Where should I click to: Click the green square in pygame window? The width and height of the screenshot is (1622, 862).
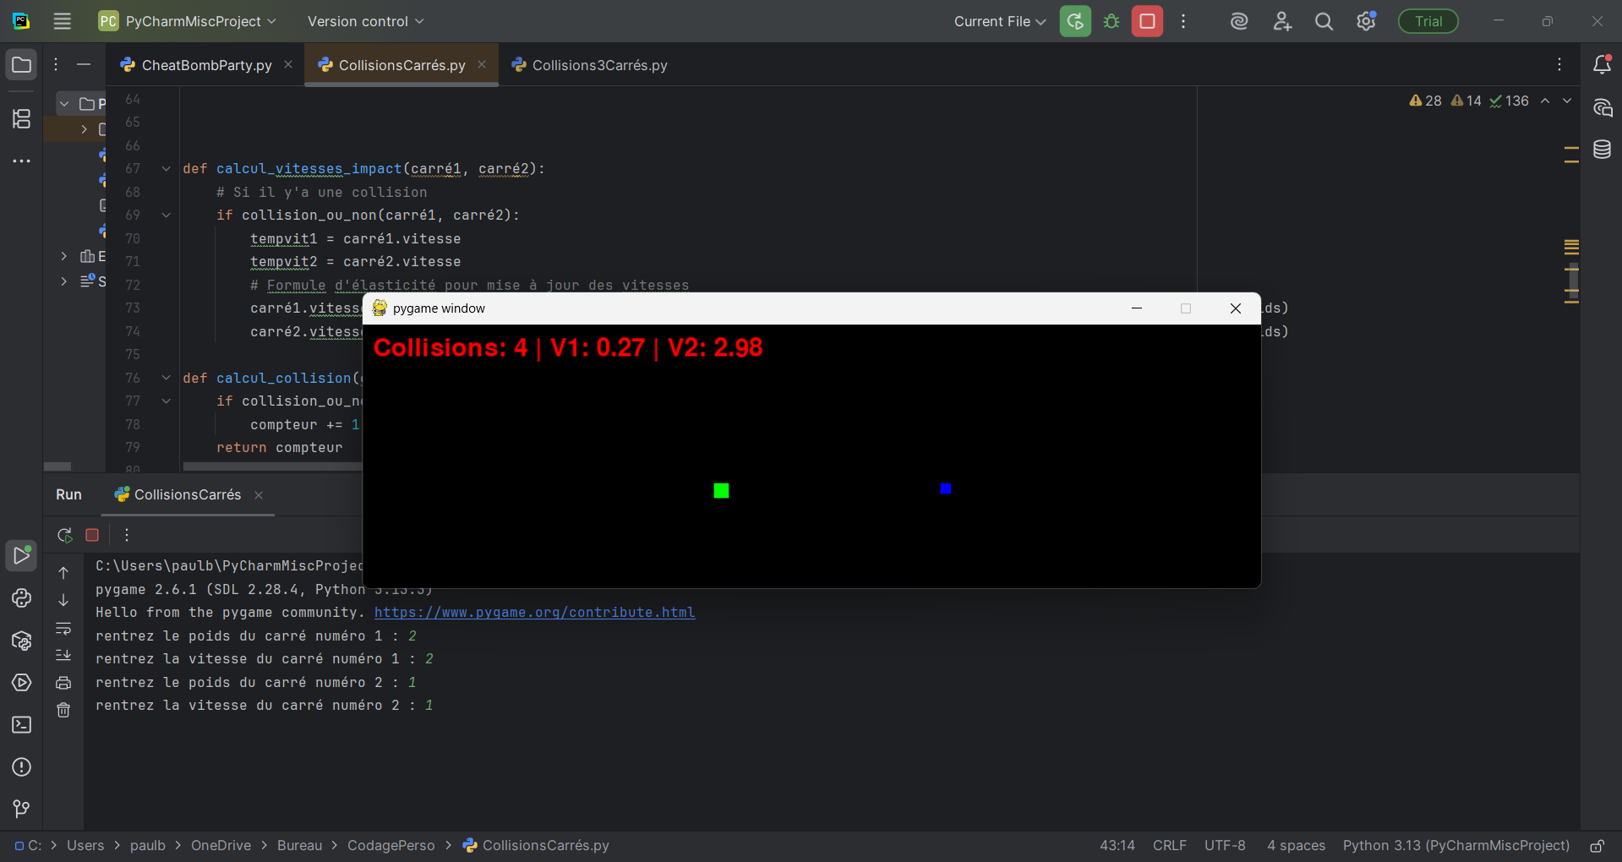(721, 490)
